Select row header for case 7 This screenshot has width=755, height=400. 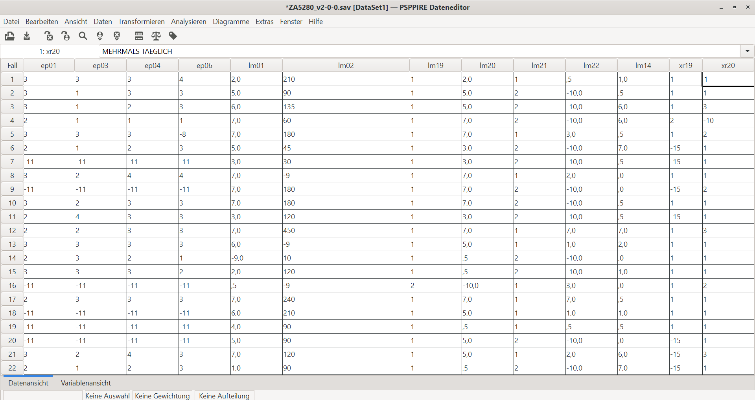(x=12, y=162)
